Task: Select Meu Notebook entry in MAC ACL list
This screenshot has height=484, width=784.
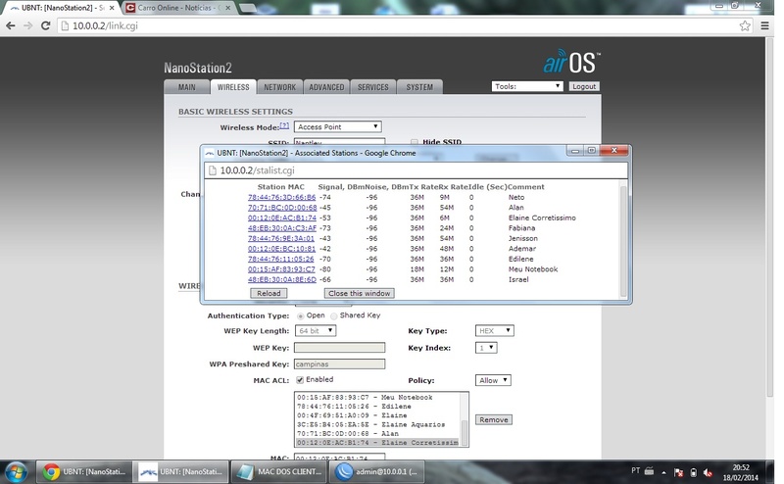Action: 377,398
